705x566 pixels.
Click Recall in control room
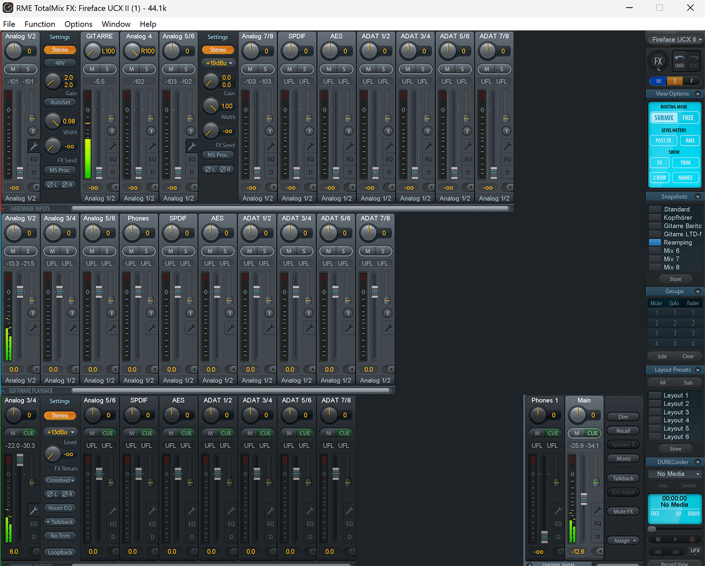[623, 431]
